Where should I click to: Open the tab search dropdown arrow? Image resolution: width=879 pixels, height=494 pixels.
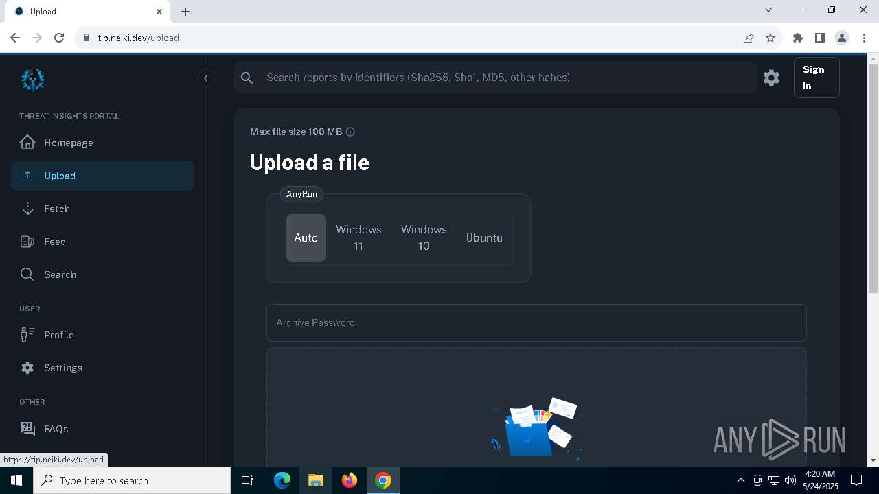768,10
